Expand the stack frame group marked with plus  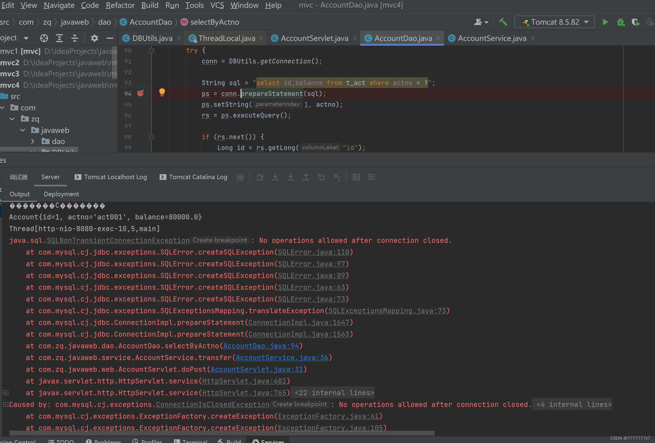coord(6,393)
